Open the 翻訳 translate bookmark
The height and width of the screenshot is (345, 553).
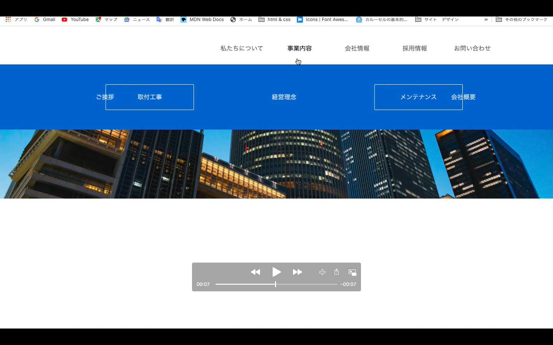[x=165, y=20]
